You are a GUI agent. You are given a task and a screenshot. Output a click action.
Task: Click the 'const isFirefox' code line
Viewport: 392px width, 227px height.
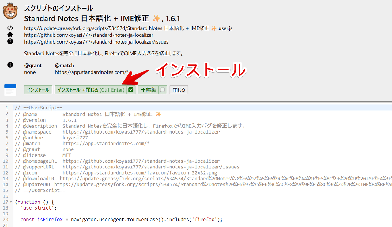121,219
